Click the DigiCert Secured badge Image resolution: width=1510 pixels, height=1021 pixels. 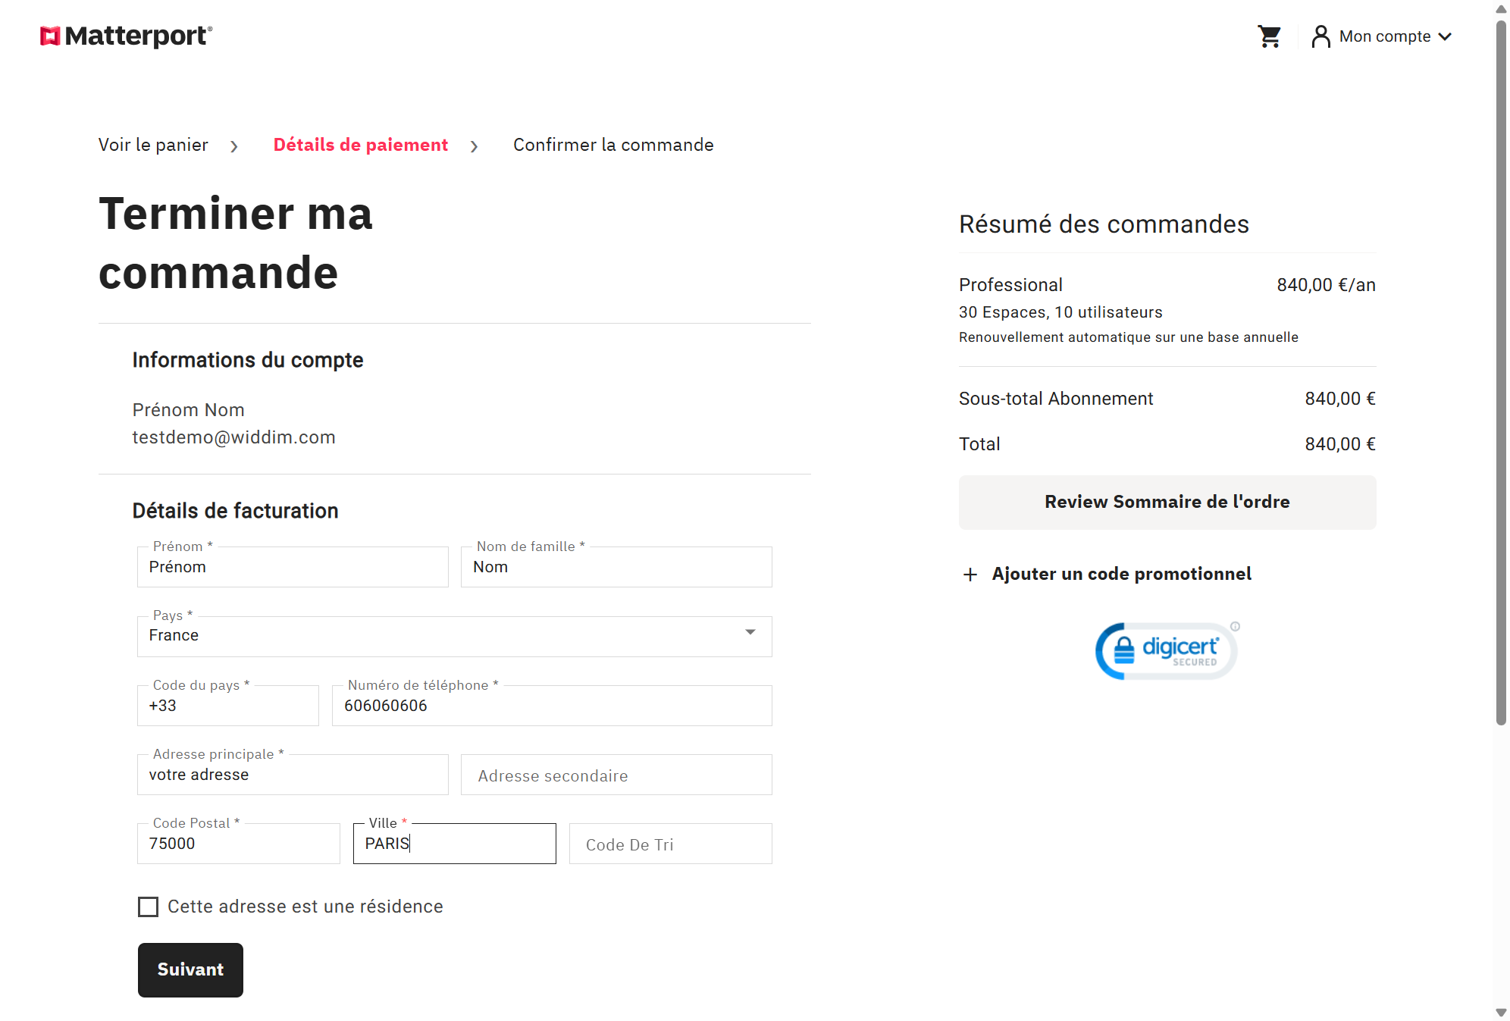[x=1167, y=650]
